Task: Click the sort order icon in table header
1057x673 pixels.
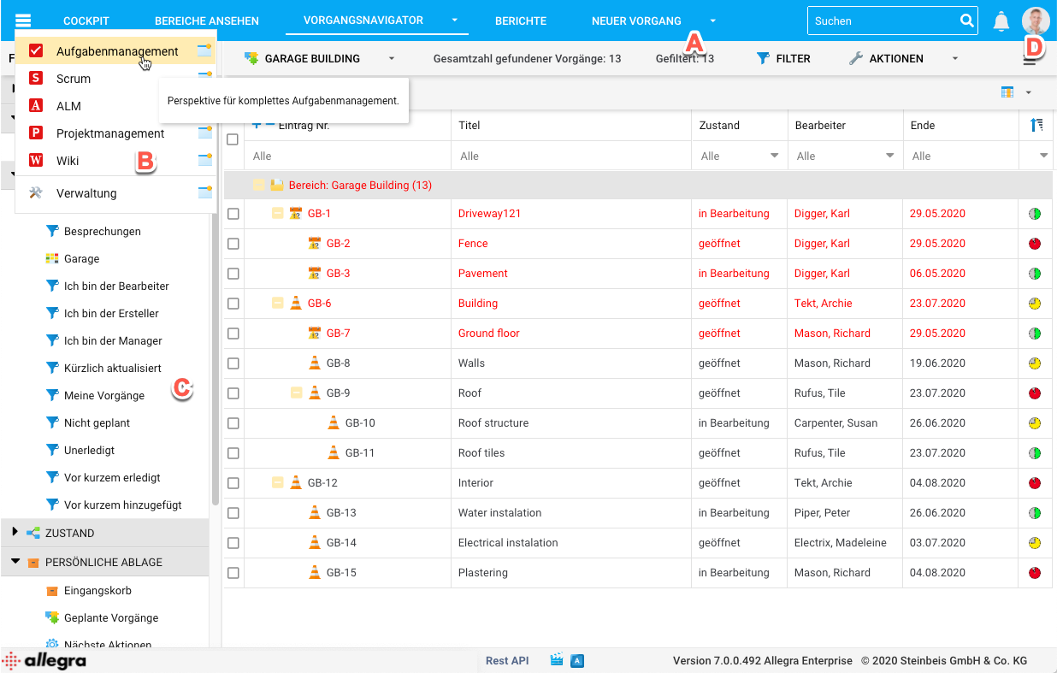Action: pyautogui.click(x=1036, y=126)
